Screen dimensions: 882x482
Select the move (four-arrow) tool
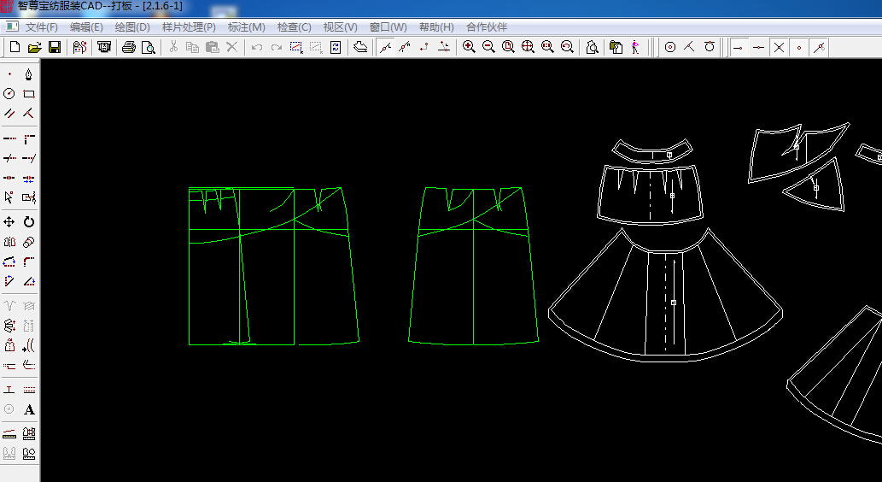coord(9,222)
